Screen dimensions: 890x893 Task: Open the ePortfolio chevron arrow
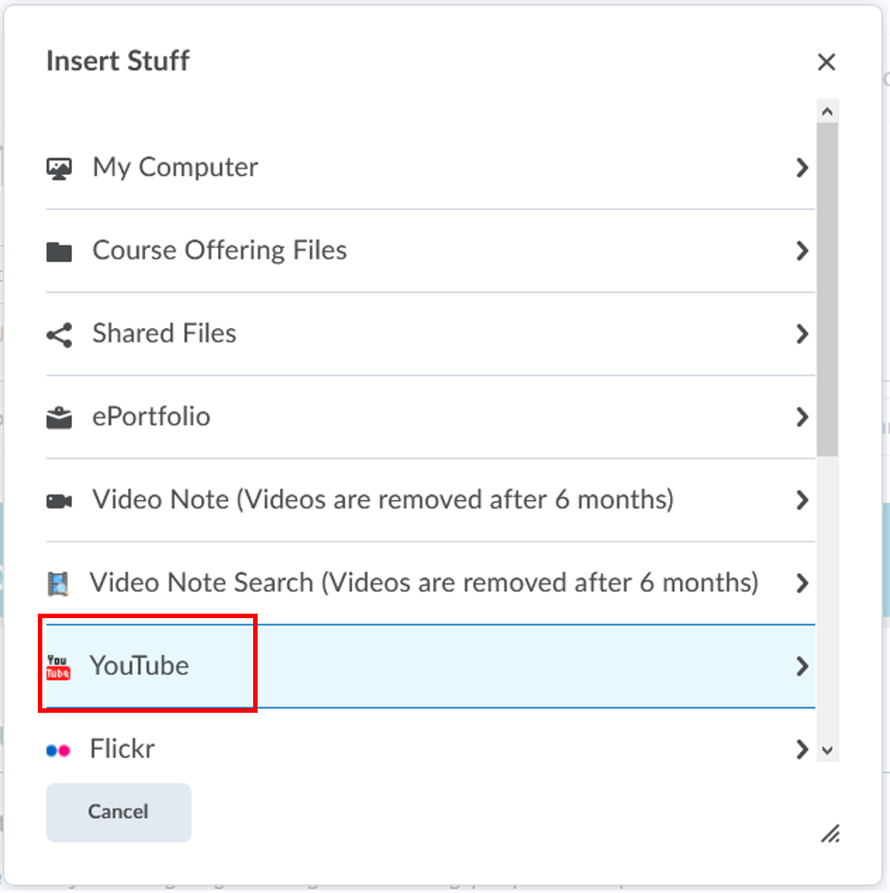[x=802, y=416]
